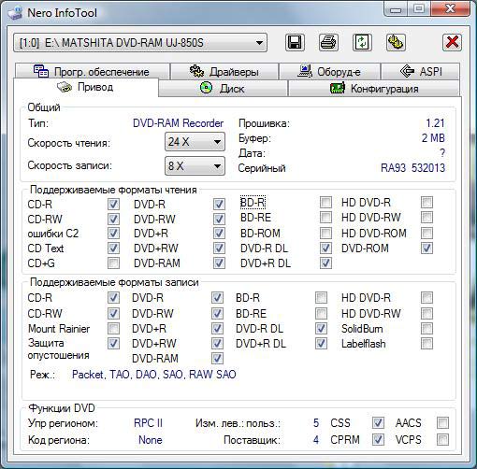Toggle DVD+R DL write checkbox
Screen dimensions: 477x469
click(321, 344)
